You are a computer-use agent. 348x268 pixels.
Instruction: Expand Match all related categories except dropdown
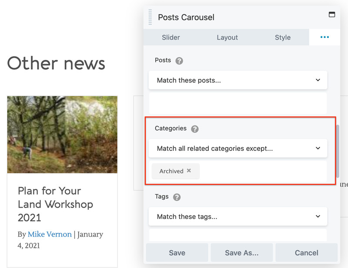pyautogui.click(x=238, y=149)
